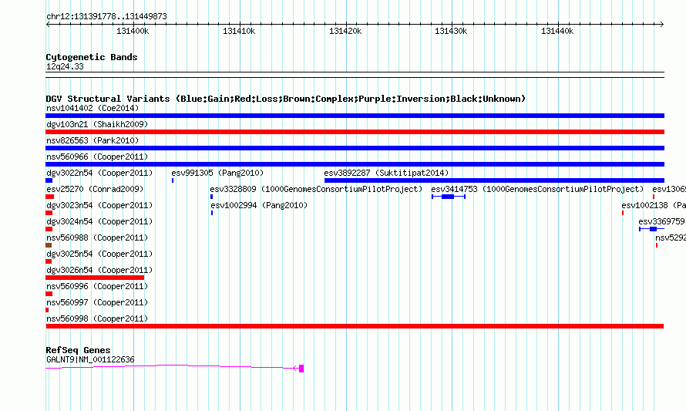Image resolution: width=686 pixels, height=411 pixels.
Task: Open nsv560966 (Cooper2011) variant label
Action: click(97, 157)
